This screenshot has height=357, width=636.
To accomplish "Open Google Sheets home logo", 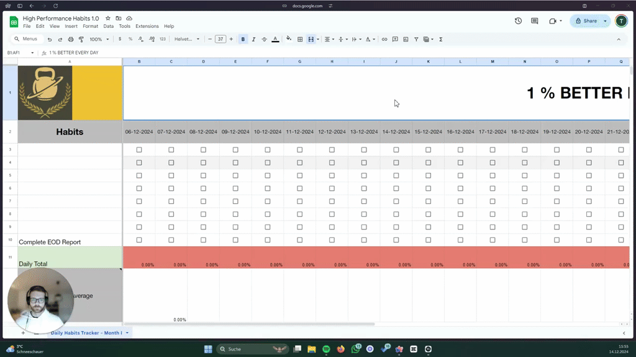I will tap(14, 22).
